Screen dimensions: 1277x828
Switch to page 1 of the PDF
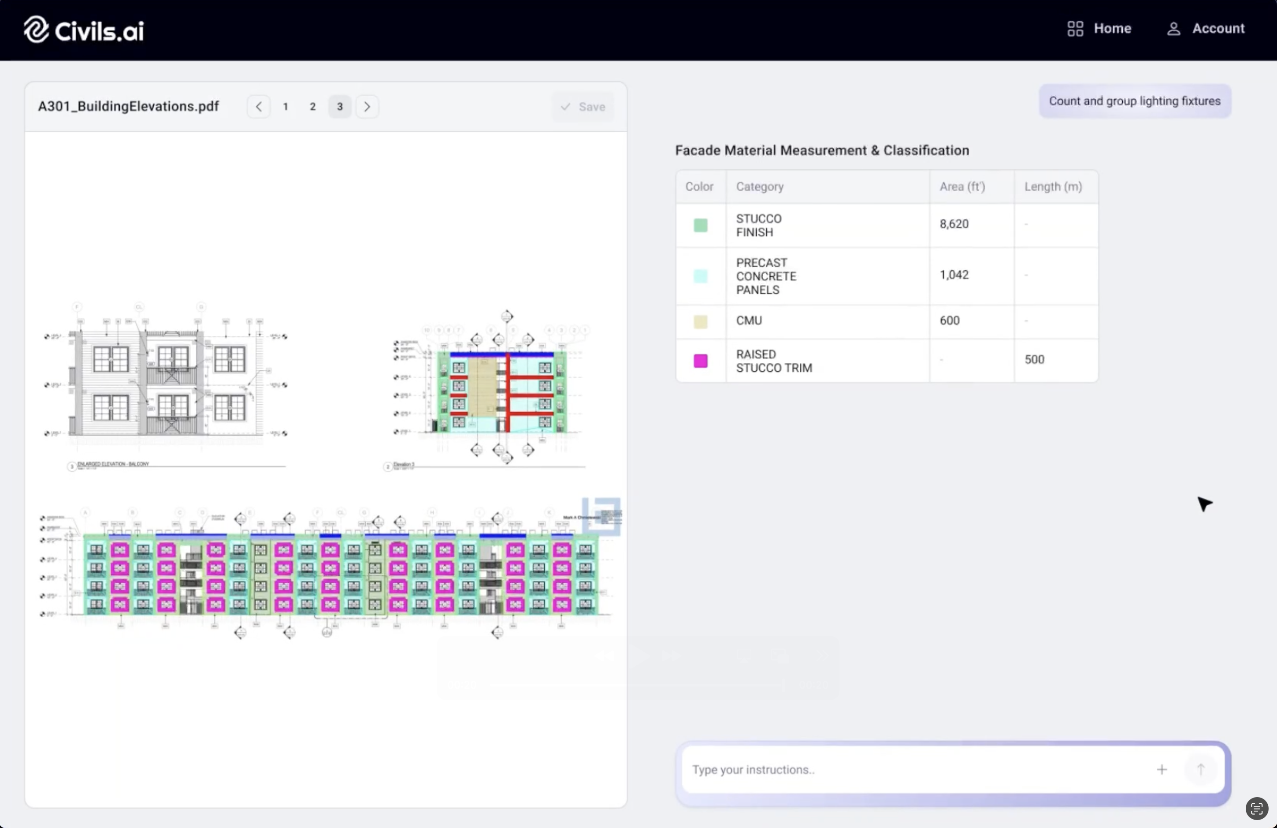[286, 107]
